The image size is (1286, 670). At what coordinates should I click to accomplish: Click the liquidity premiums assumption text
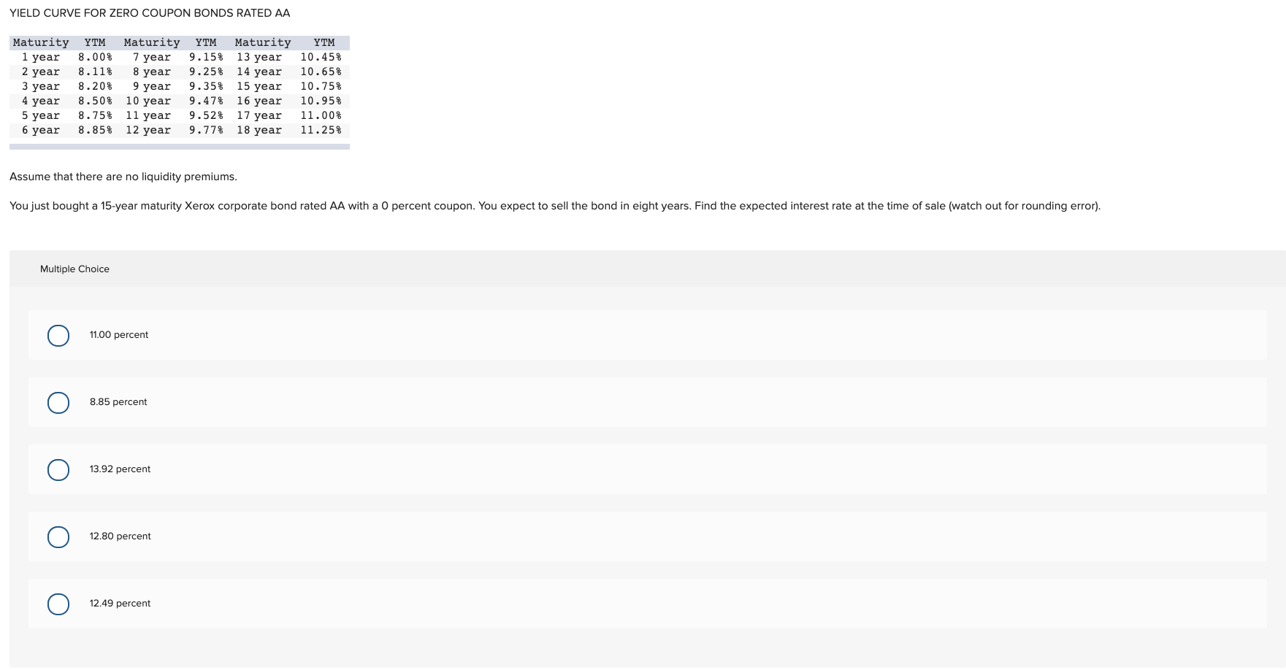(123, 176)
